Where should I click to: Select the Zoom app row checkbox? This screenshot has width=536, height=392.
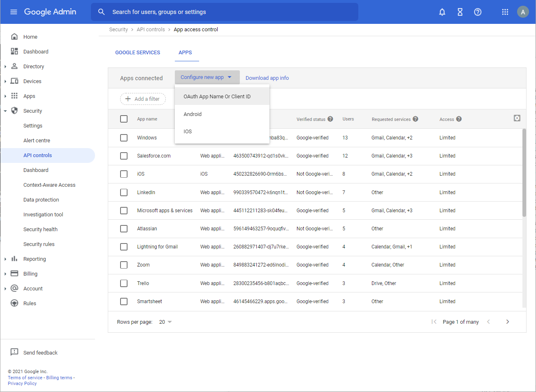click(124, 265)
